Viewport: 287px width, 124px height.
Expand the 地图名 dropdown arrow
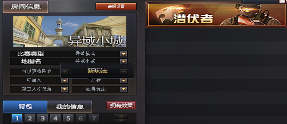pyautogui.click(x=124, y=61)
